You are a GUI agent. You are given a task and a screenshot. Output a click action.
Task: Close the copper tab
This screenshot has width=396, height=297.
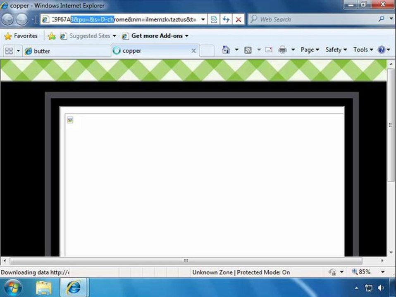[x=194, y=51]
